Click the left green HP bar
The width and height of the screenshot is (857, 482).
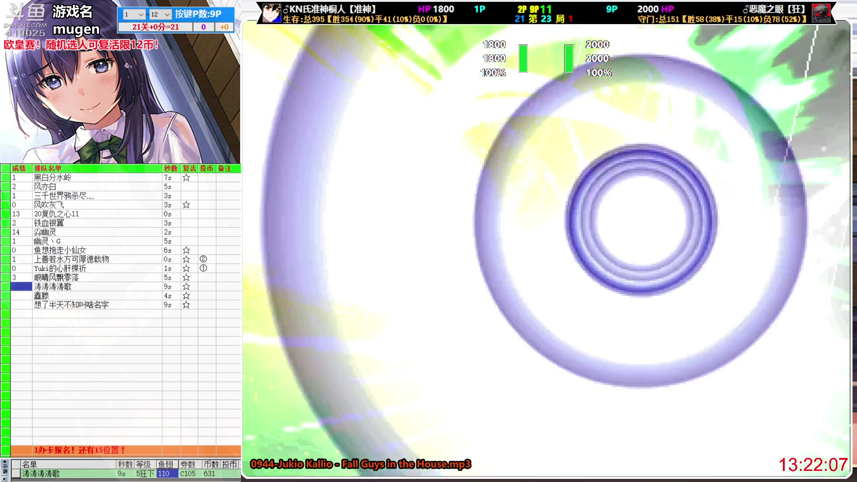(x=523, y=58)
